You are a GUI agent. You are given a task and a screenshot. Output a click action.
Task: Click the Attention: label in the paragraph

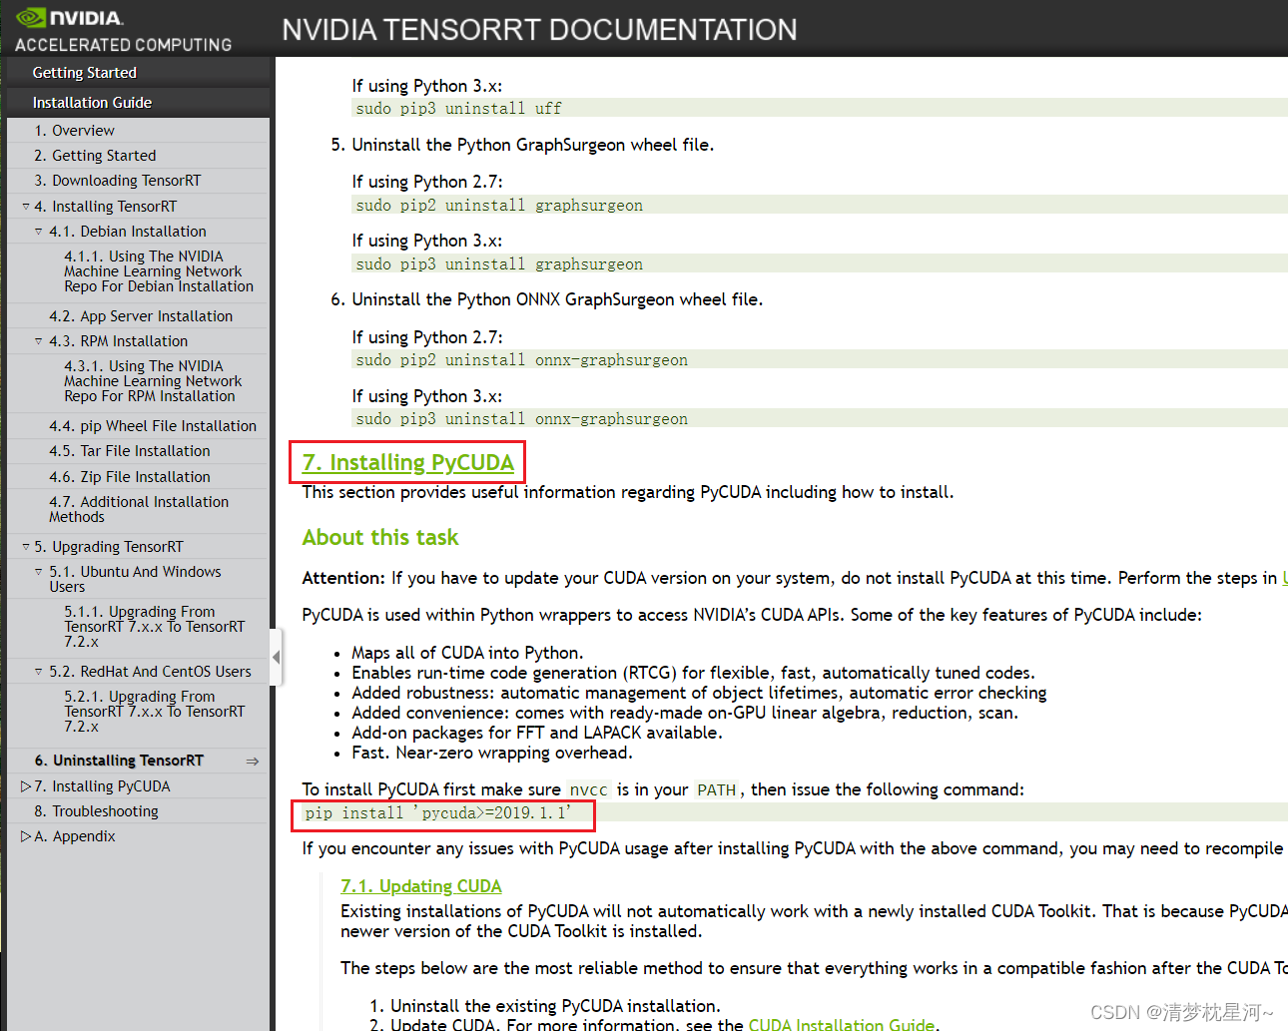[343, 578]
